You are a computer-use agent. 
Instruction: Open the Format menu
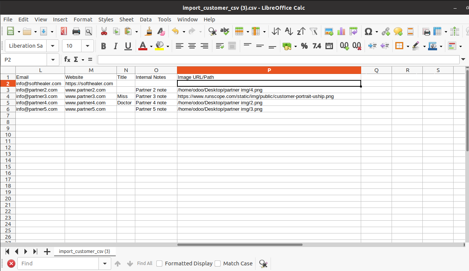click(83, 20)
